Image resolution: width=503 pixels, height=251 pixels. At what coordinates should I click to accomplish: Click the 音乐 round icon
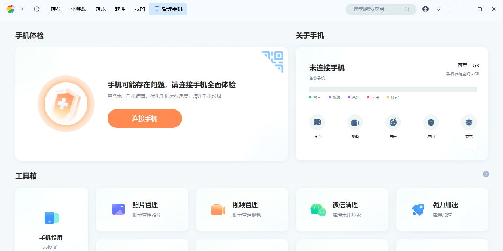point(393,122)
